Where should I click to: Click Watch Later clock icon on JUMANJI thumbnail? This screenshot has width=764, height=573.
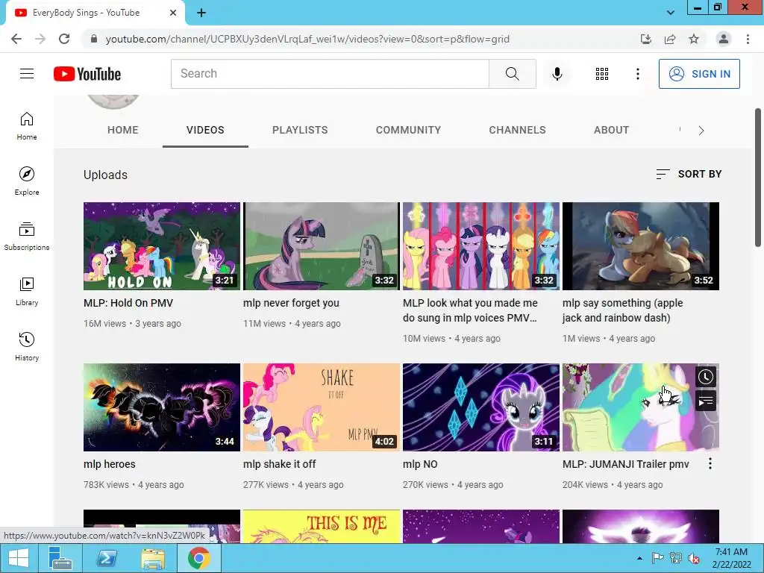[706, 377]
